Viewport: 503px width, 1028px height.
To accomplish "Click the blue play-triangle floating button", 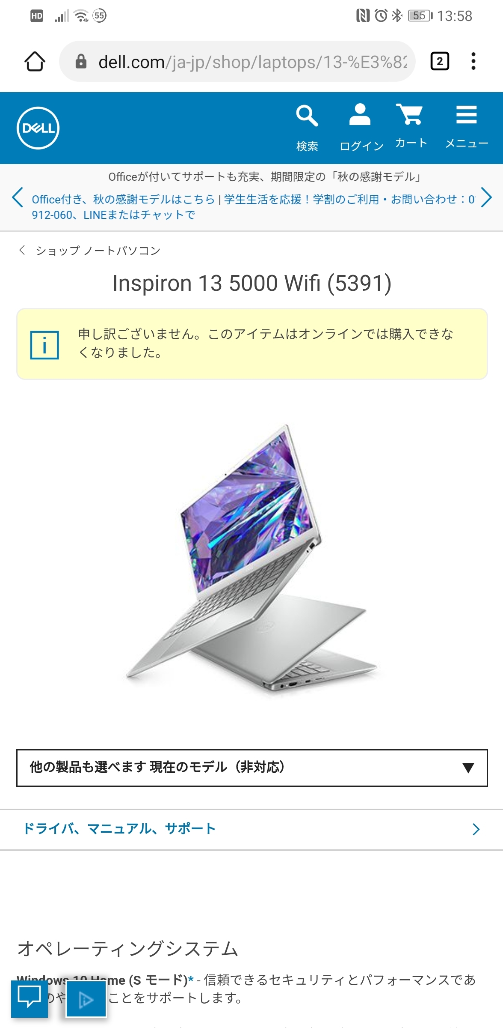I will click(x=86, y=999).
